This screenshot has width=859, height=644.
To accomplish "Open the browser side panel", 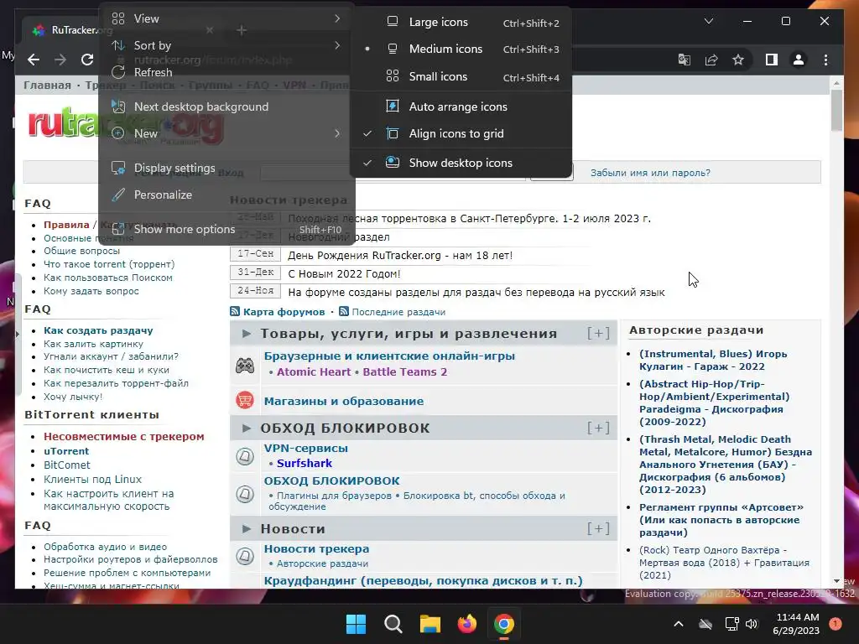I will [x=772, y=60].
